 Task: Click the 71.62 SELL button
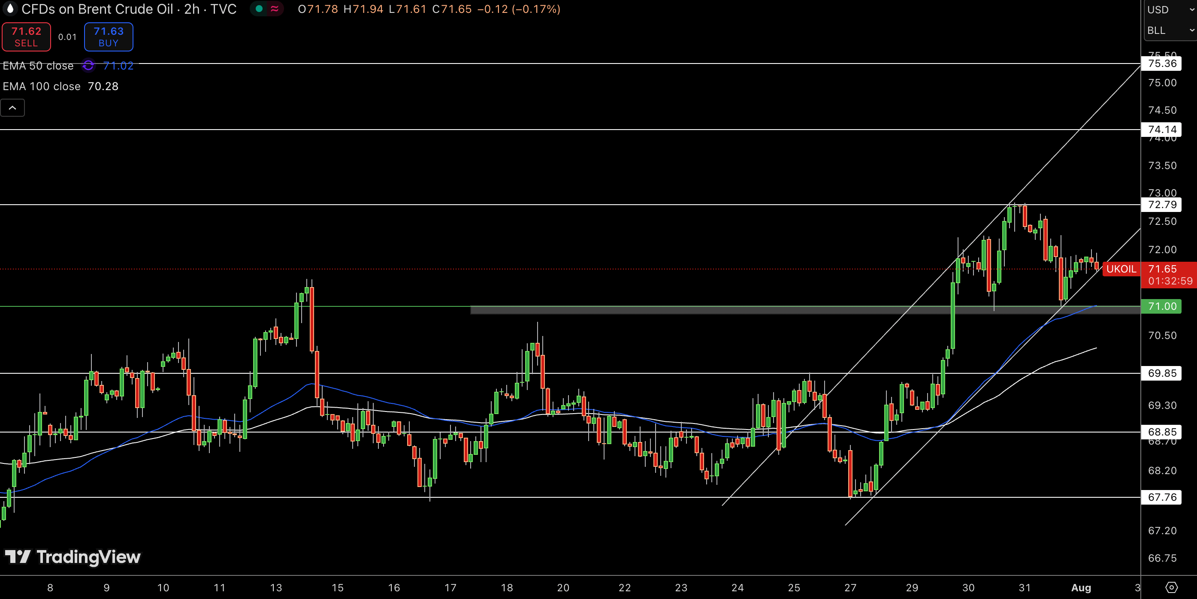point(27,37)
